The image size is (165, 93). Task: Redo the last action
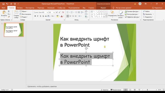11,4
